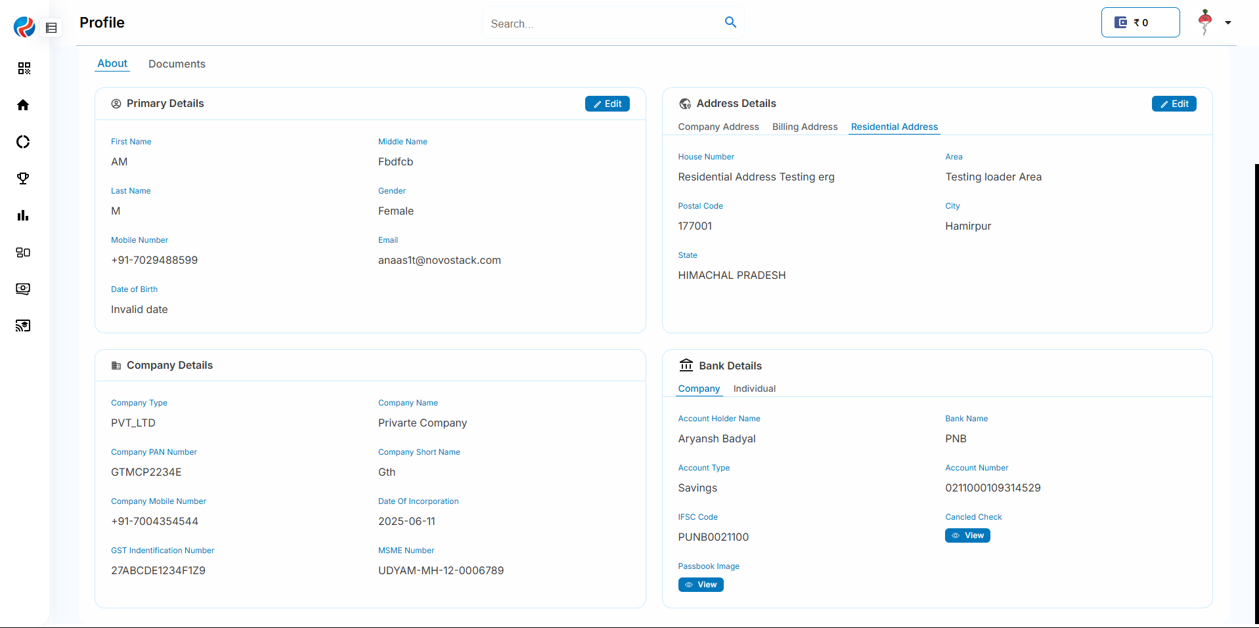
Task: Edit the Address Details section
Action: coord(1174,104)
